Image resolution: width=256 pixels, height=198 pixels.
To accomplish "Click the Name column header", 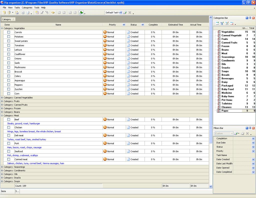I will (x=58, y=25).
